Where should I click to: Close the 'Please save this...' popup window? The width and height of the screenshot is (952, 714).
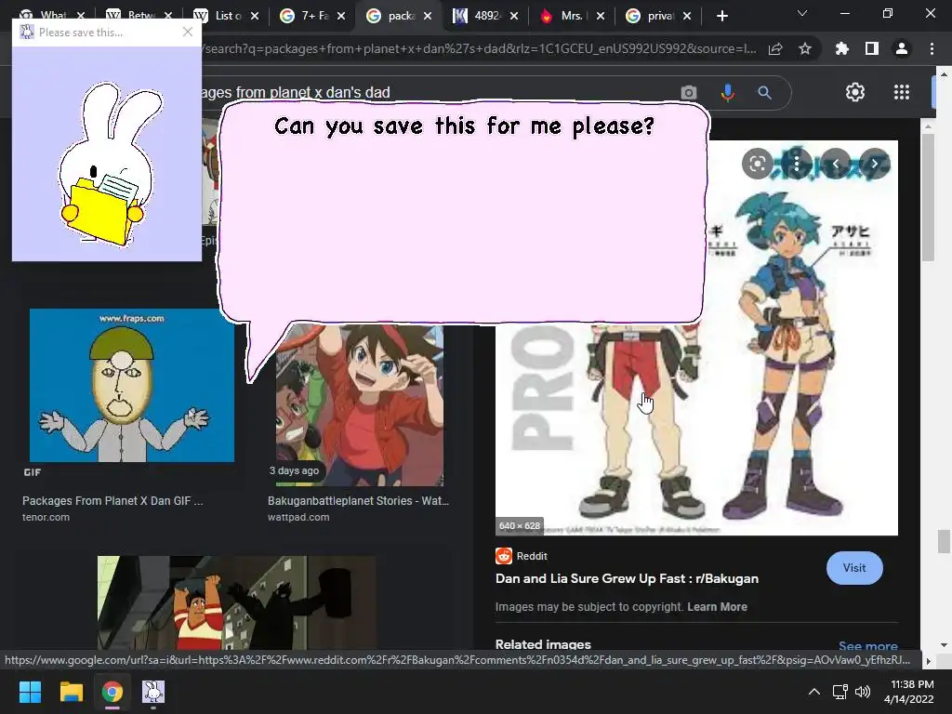(x=188, y=33)
